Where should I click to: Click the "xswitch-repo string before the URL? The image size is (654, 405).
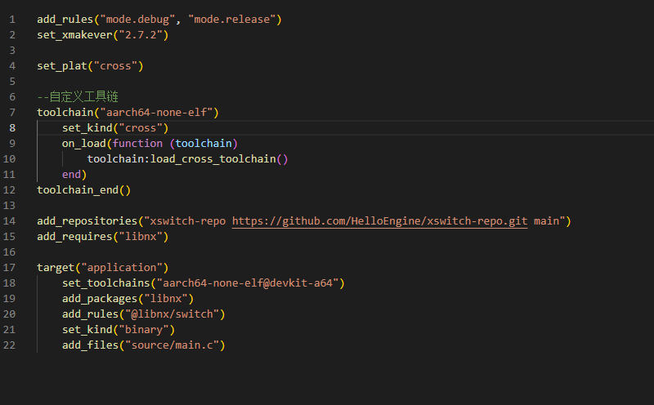[x=185, y=220]
